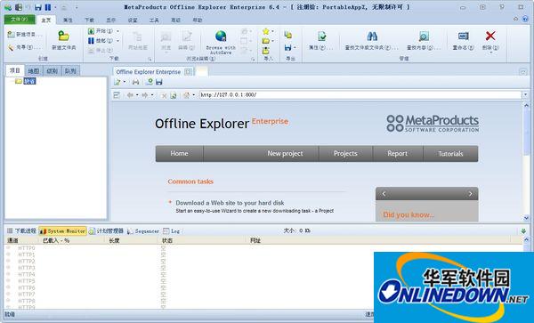Click the blue help icon at ribbon top right
Viewport: 534px width, 323px height.
point(525,19)
